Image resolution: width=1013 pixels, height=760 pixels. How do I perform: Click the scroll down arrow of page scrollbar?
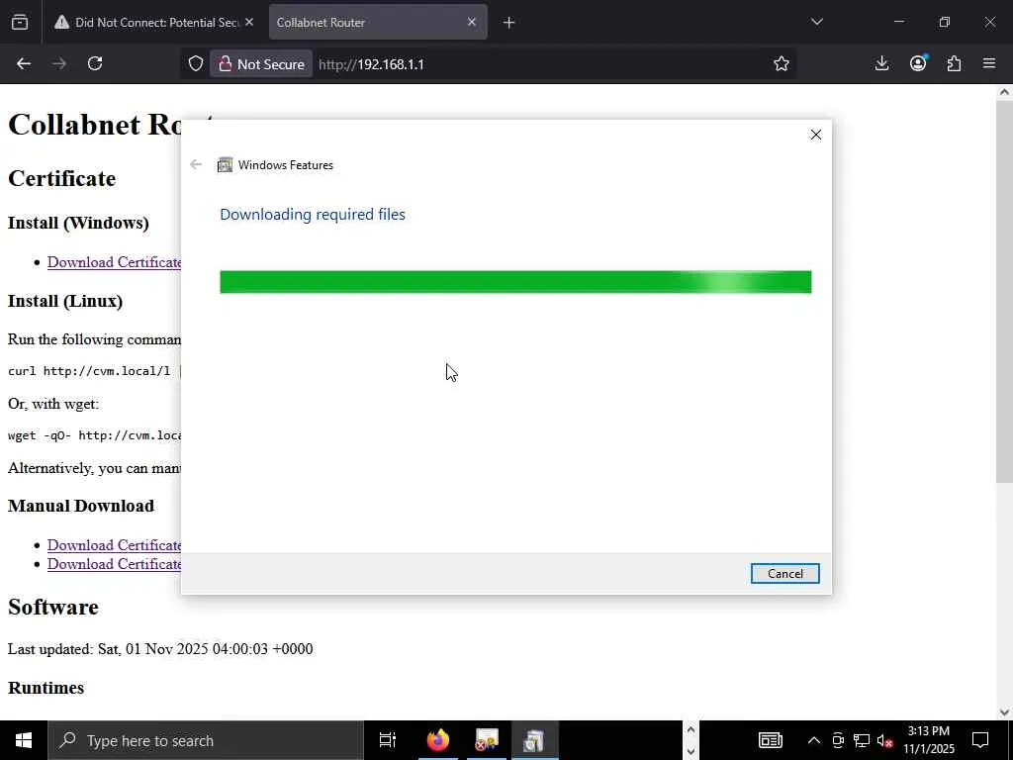pyautogui.click(x=1004, y=712)
